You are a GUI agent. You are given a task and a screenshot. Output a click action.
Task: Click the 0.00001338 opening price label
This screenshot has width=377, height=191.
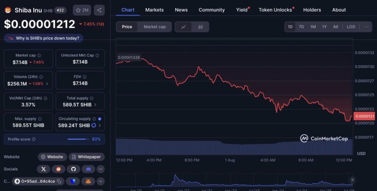click(x=129, y=58)
